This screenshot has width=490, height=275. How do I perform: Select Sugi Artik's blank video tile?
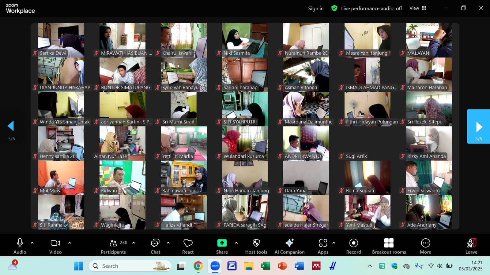tap(367, 144)
